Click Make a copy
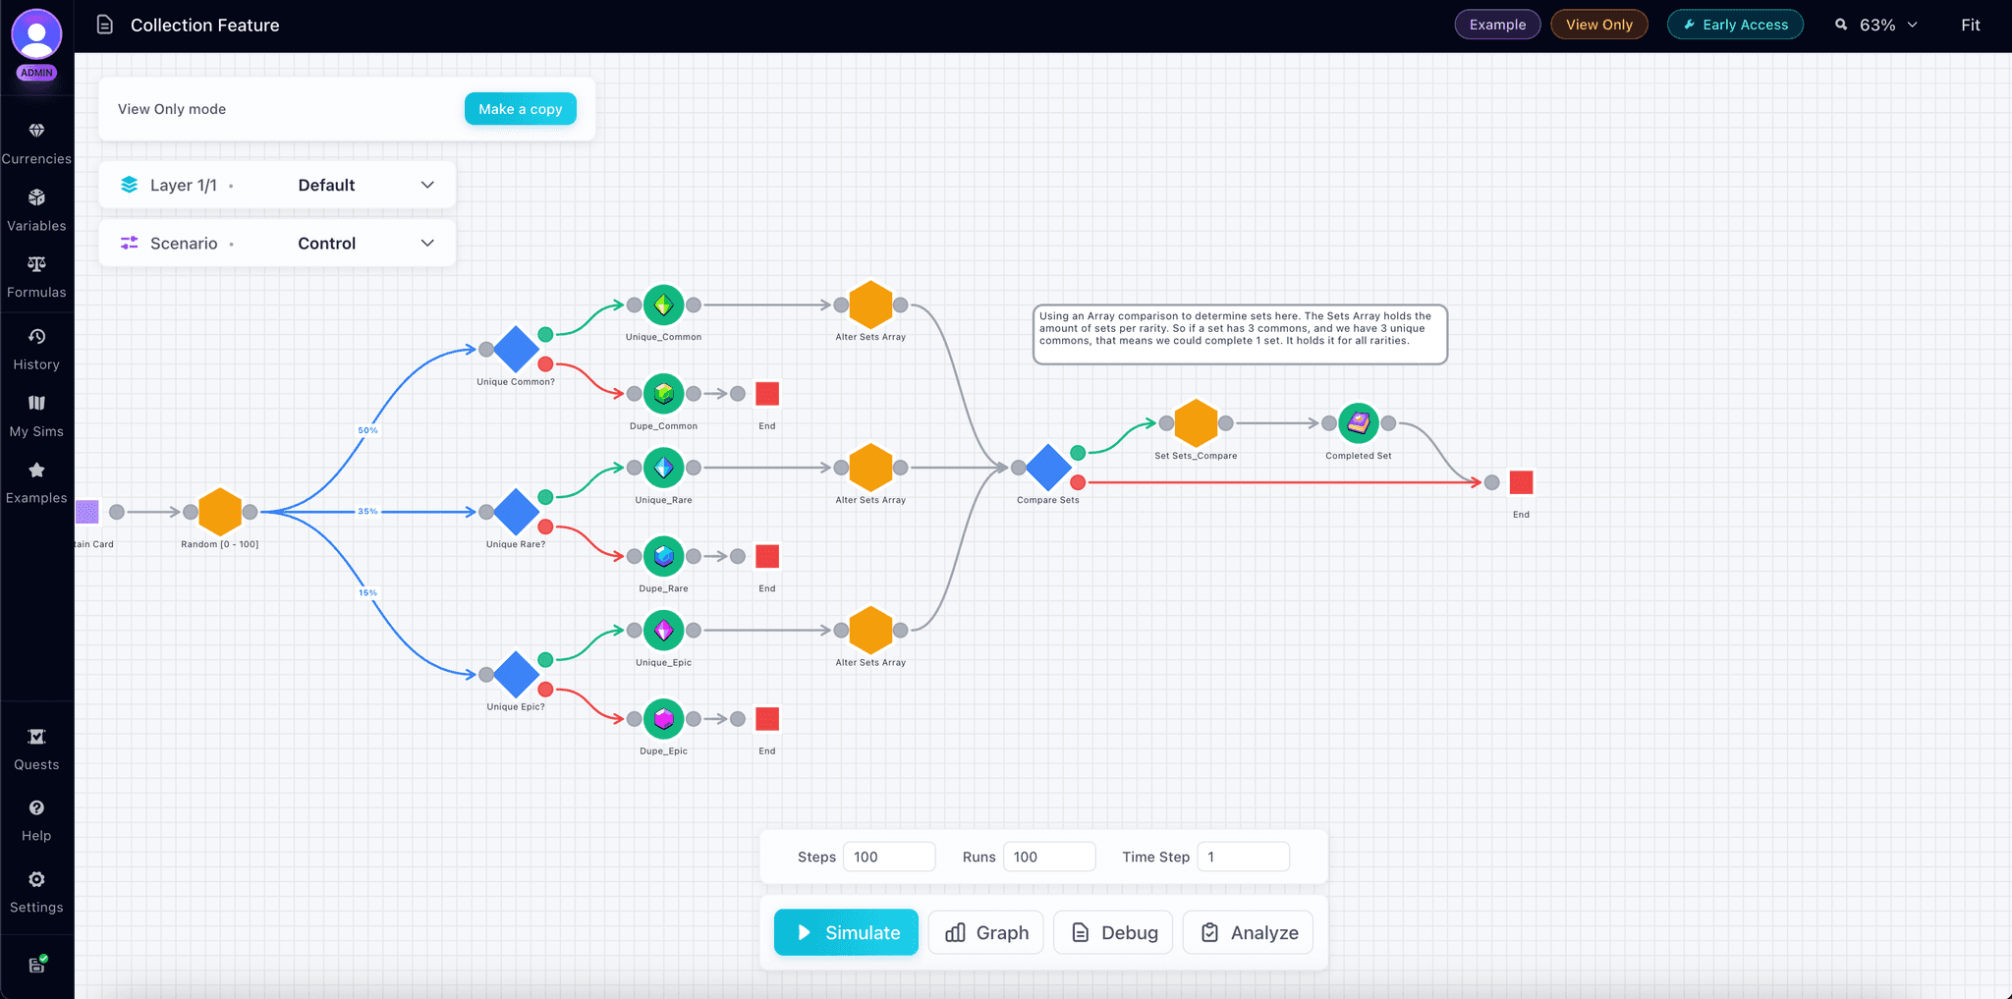 (520, 109)
